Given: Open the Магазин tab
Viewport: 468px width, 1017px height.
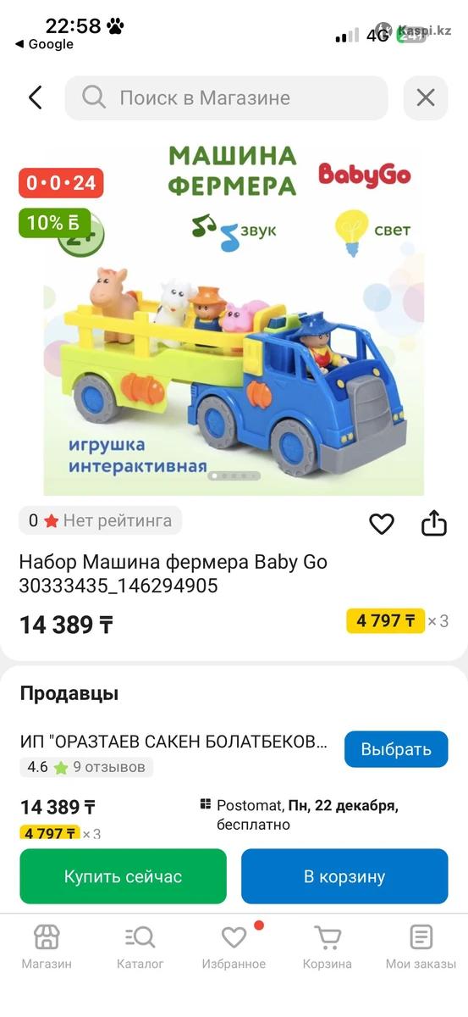Looking at the screenshot, I should coord(47,947).
